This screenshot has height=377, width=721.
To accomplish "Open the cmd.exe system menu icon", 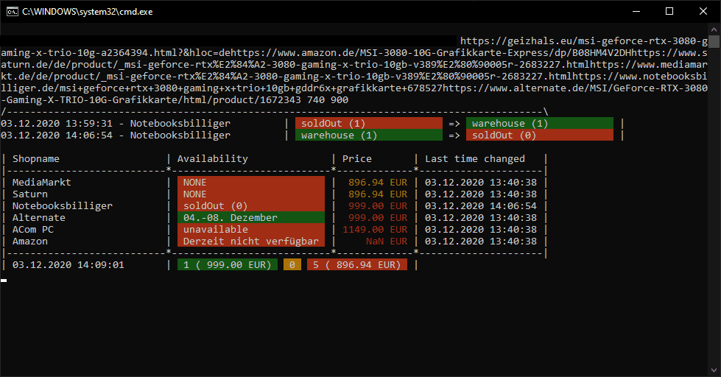I will pos(12,12).
